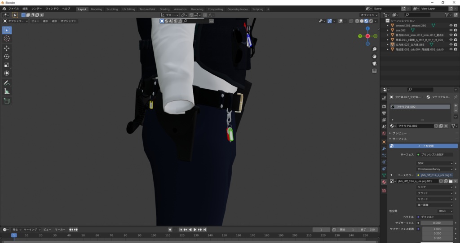Image resolution: width=460 pixels, height=243 pixels.
Task: Click ベースカラー jbib_diff texture field
Action: (434, 175)
